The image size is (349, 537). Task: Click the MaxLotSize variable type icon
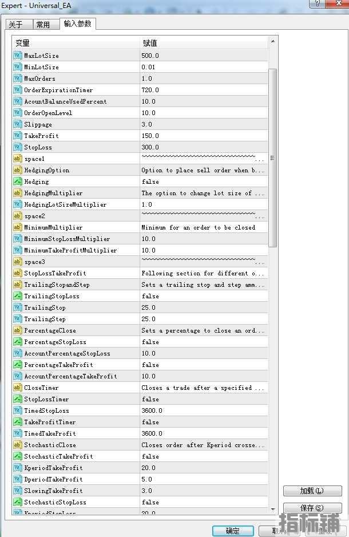pos(17,56)
